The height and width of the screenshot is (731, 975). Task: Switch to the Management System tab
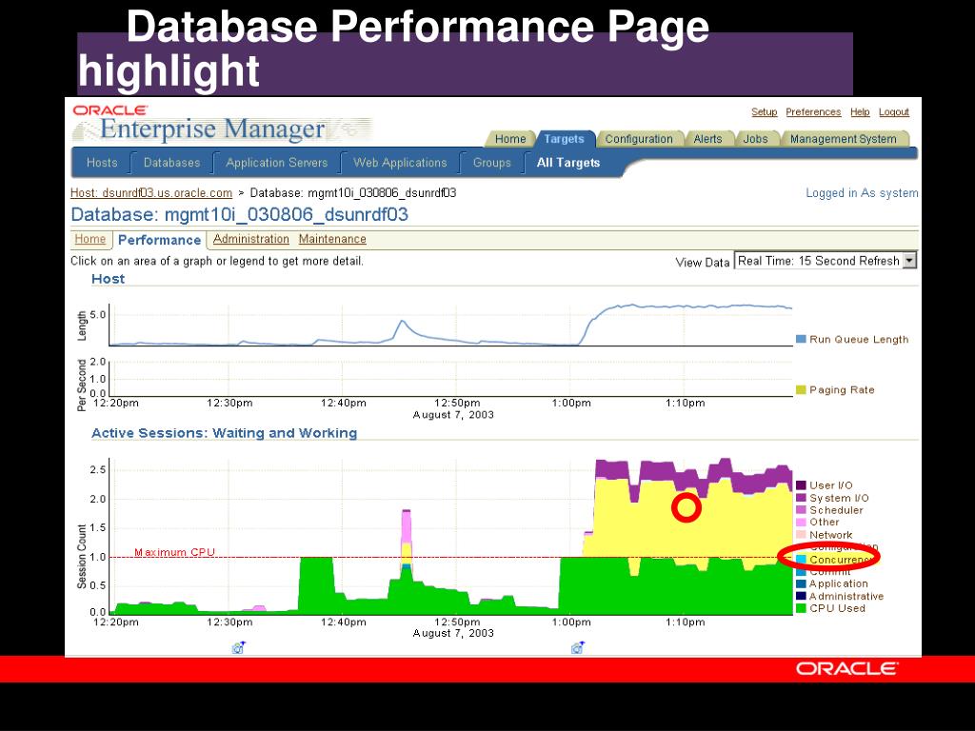[844, 139]
